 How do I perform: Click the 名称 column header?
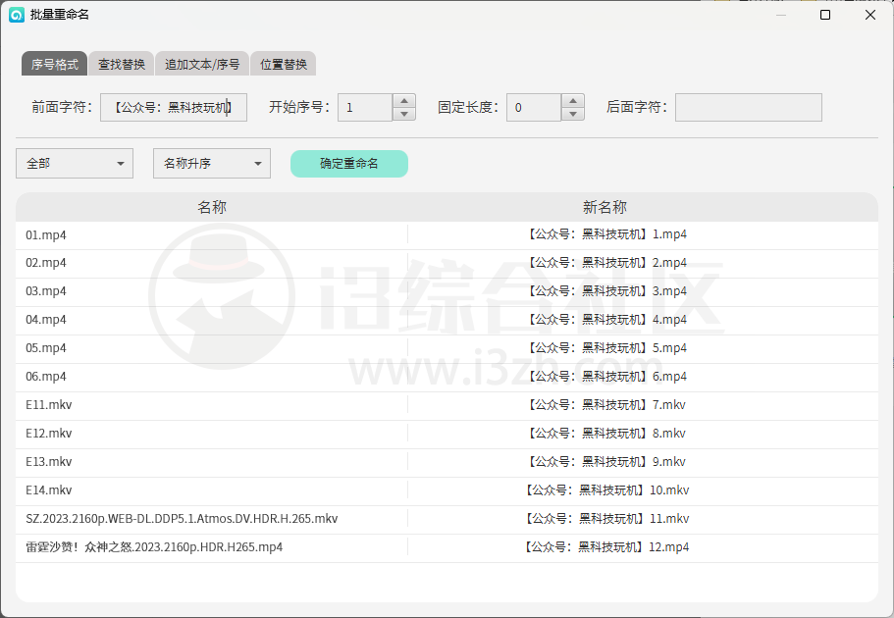tap(212, 207)
